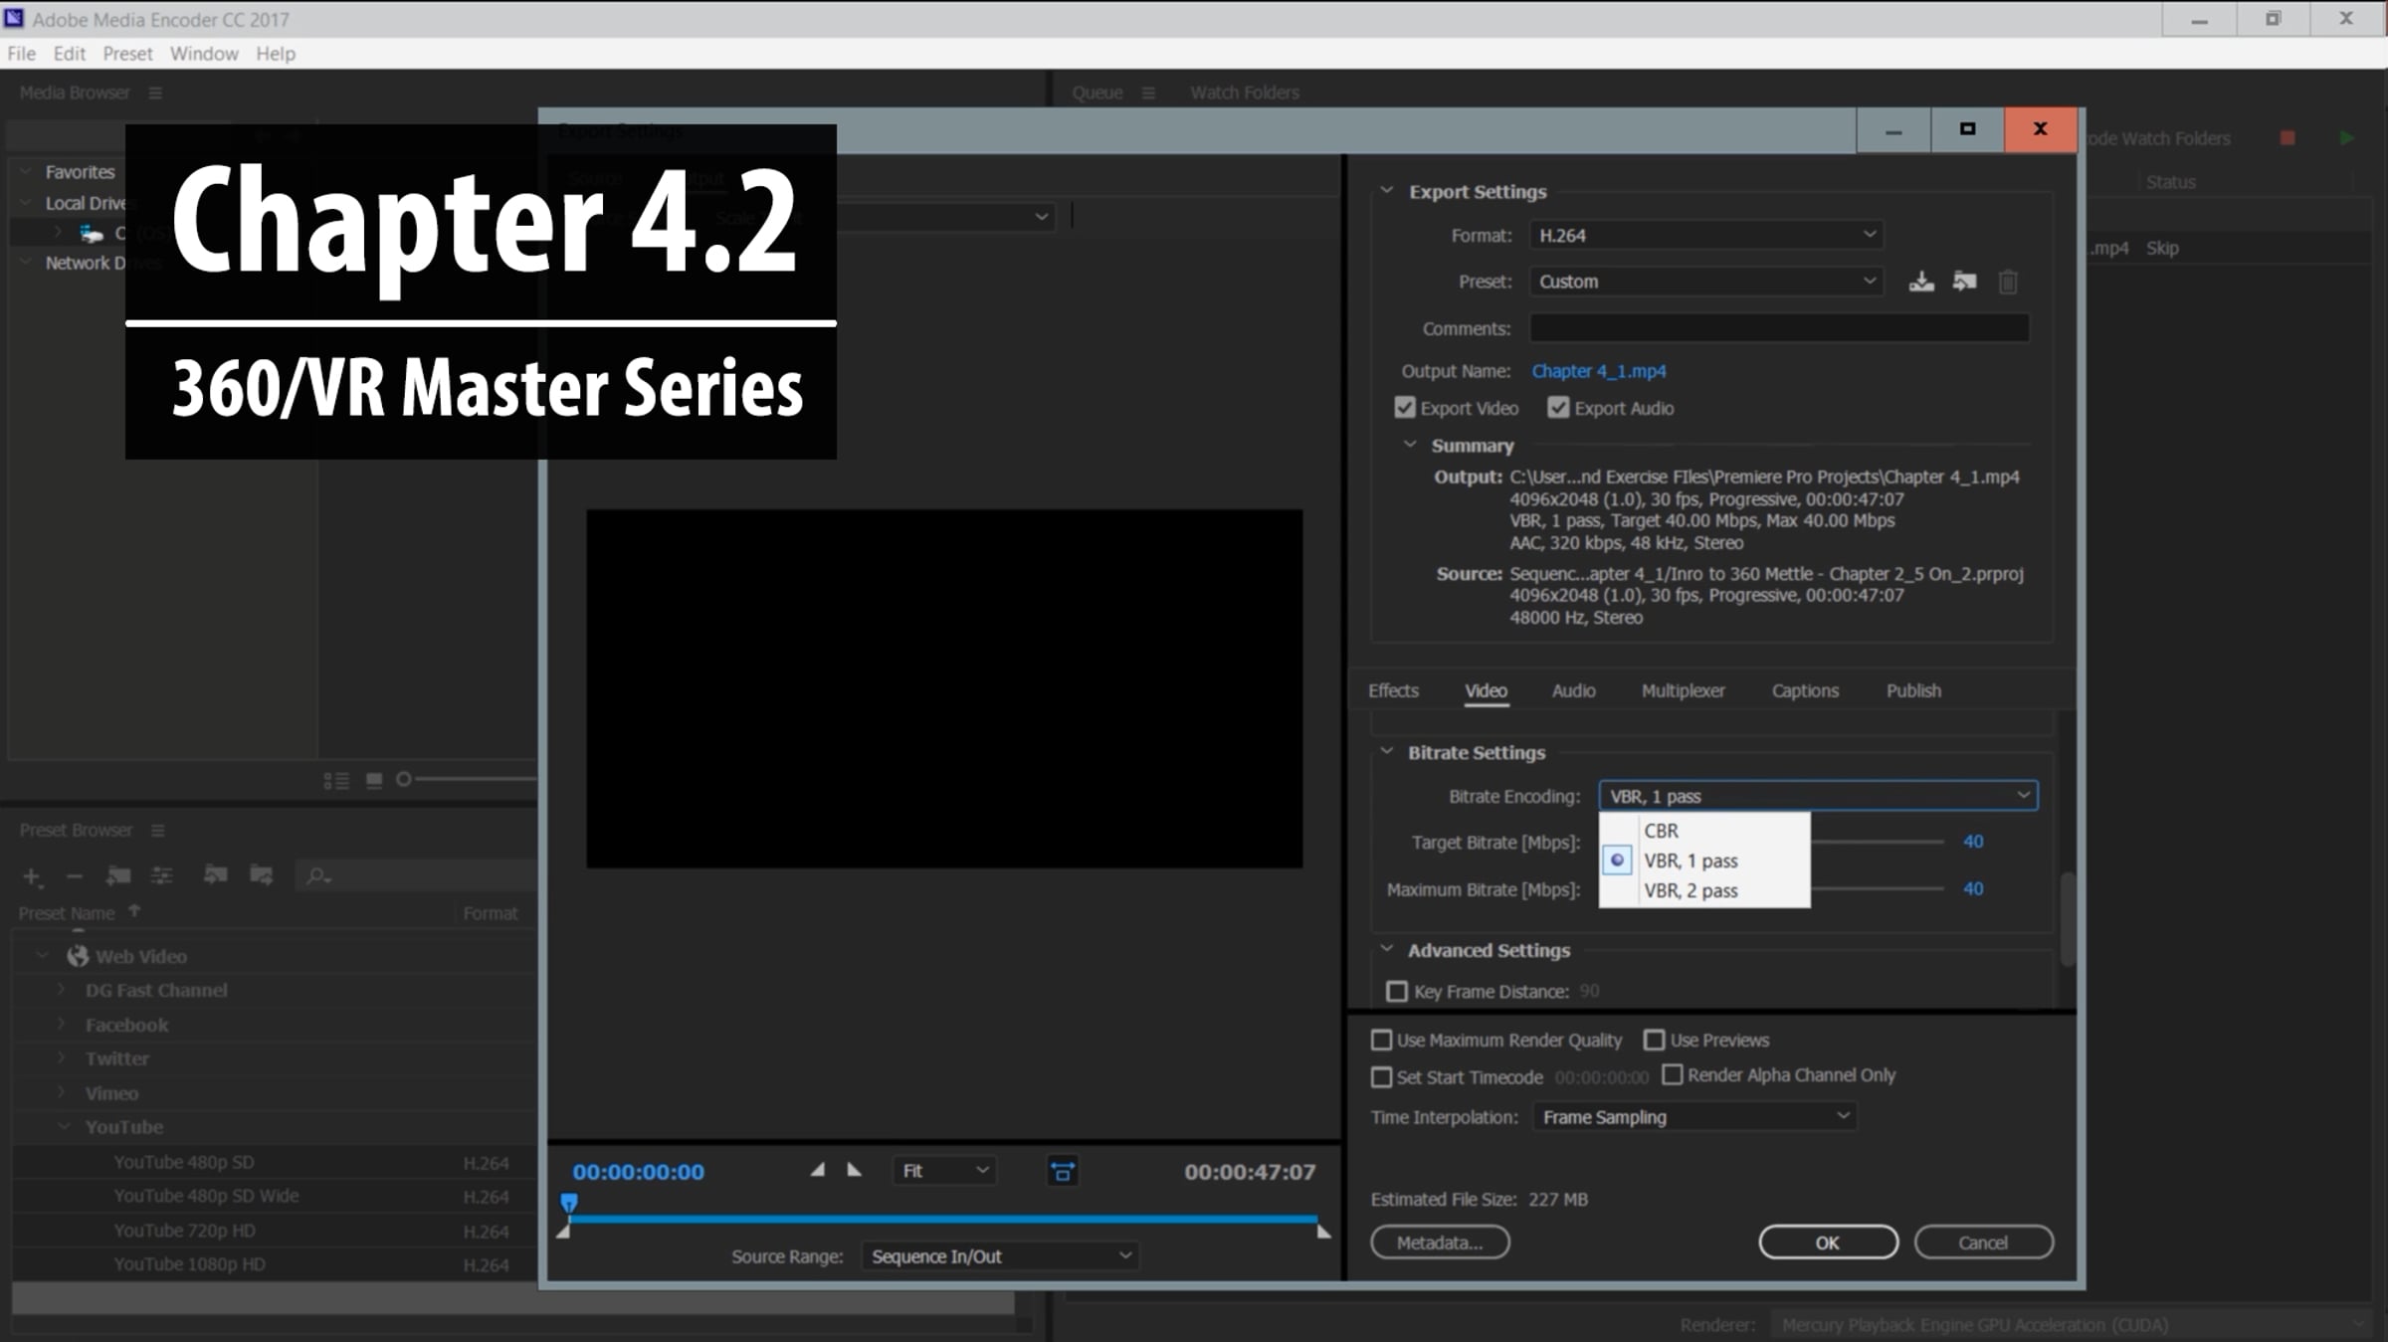Check the Use Previews checkbox
Screen dimensions: 2388x1342
pos(1654,1041)
